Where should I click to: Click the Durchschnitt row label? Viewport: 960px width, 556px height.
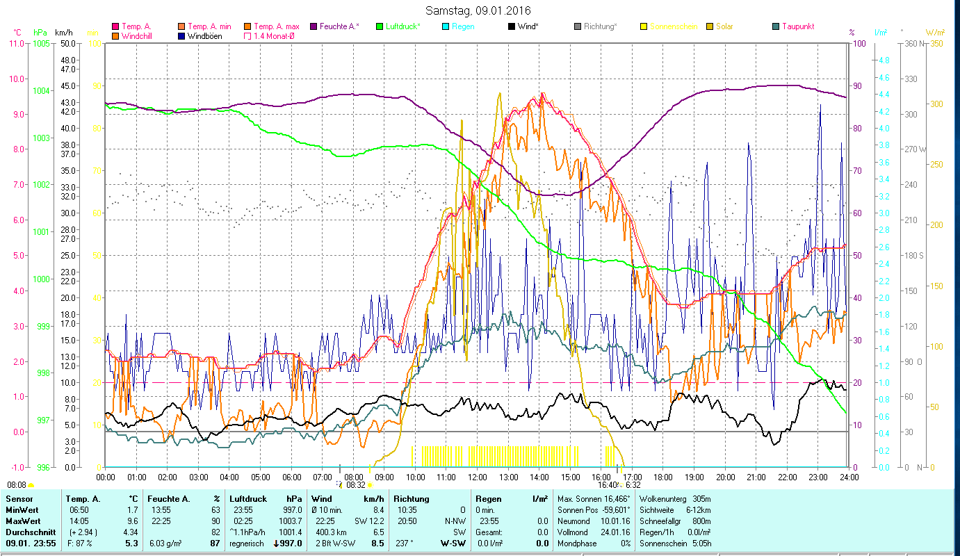click(x=26, y=532)
